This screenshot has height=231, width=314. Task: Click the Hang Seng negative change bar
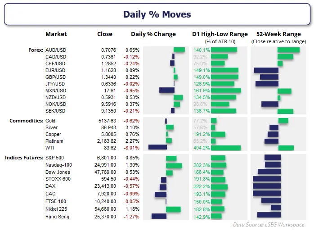tap(159, 216)
